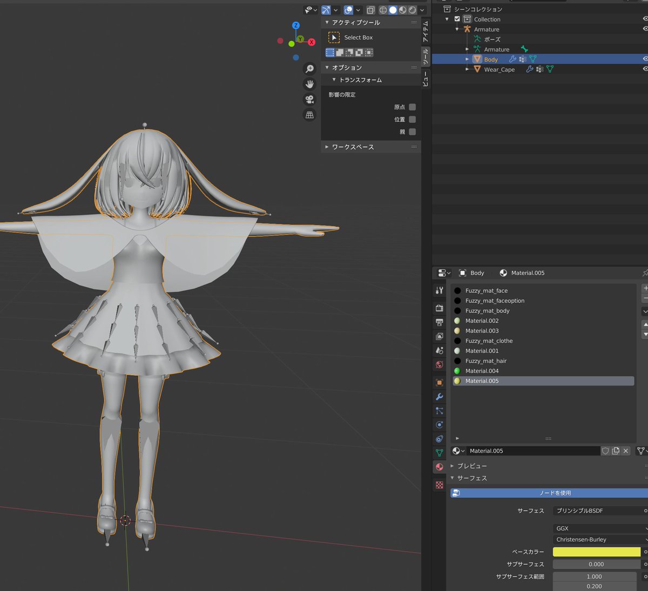Click the new material duplicate icon
Screen dimensions: 648x591
point(616,451)
